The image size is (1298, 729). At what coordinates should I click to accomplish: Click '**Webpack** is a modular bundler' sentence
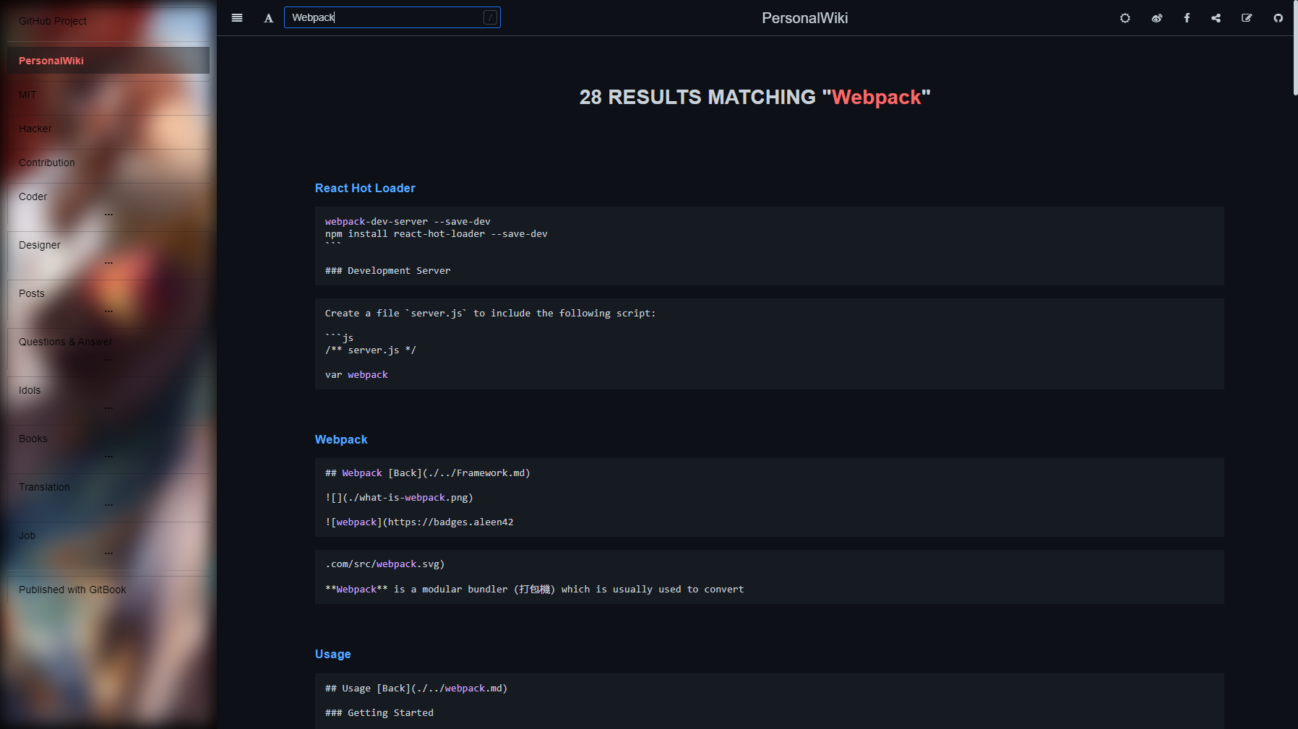(534, 589)
